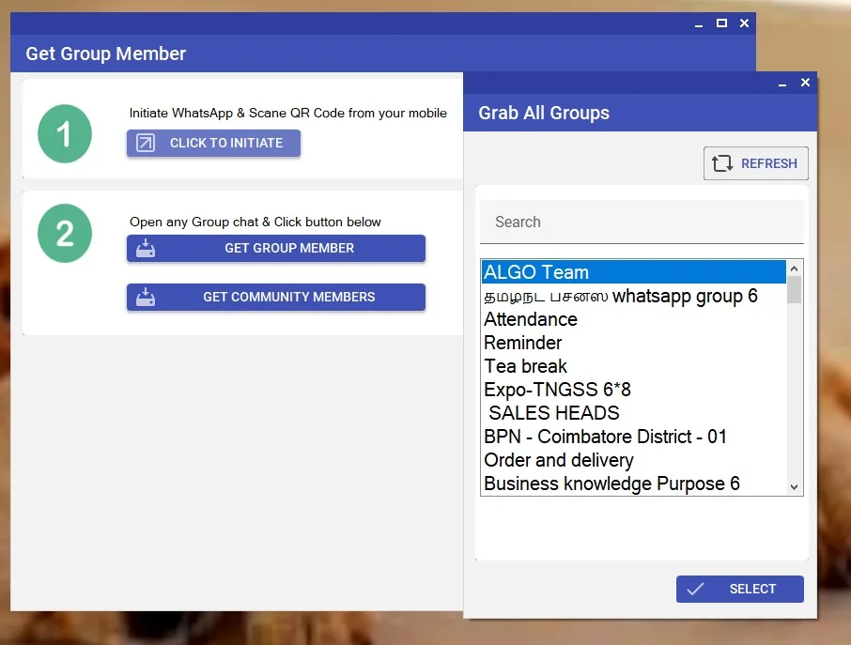Choose the Order and delivery group
Image resolution: width=851 pixels, height=645 pixels.
(x=559, y=460)
